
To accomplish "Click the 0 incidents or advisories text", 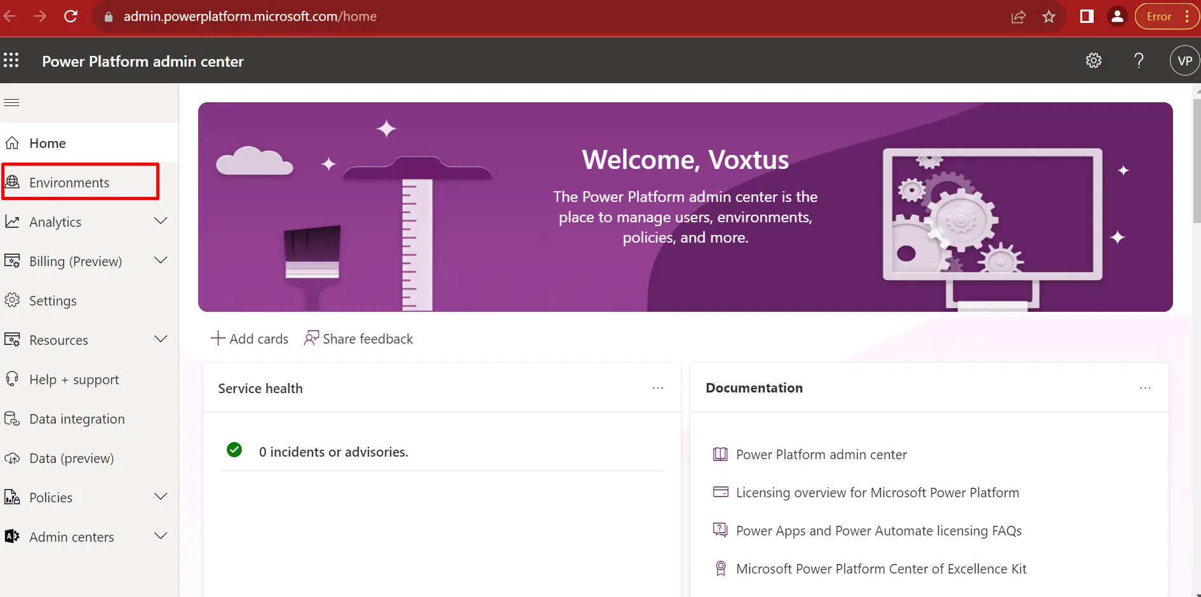I will pyautogui.click(x=333, y=452).
